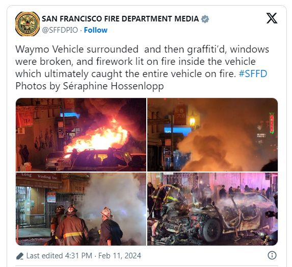This screenshot has height=267, width=292.
Task: Click the Last edited 4:31 PM timestamp
Action: point(59,256)
